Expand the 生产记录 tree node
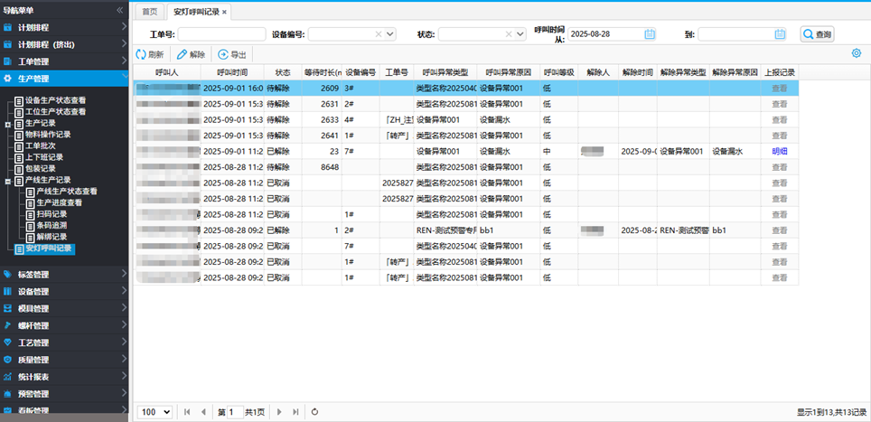This screenshot has height=422, width=871. (x=8, y=124)
